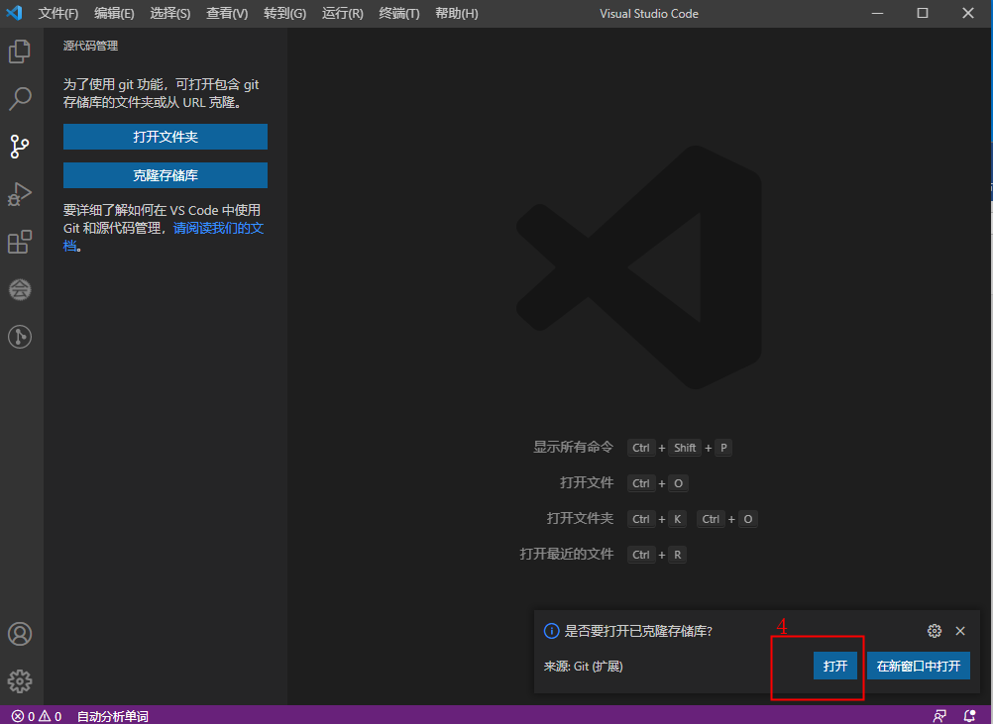Open notification settings gear icon
Viewport: 993px width, 724px height.
coord(935,631)
